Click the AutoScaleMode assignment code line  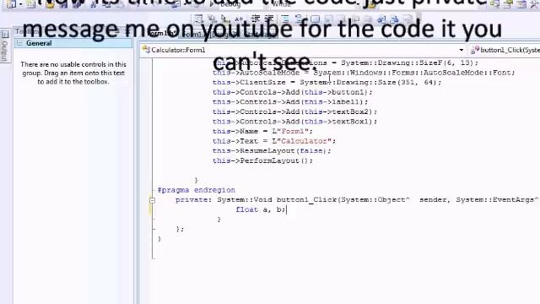coord(364,73)
